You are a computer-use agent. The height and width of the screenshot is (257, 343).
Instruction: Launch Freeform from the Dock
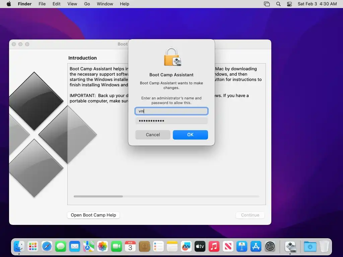click(186, 247)
